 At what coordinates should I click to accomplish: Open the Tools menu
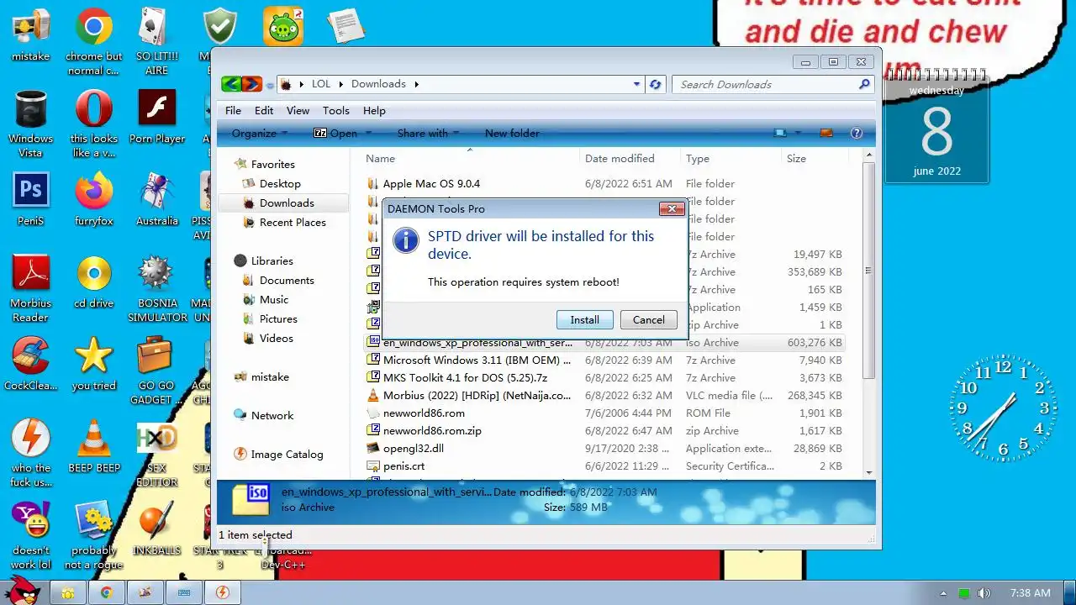[335, 110]
